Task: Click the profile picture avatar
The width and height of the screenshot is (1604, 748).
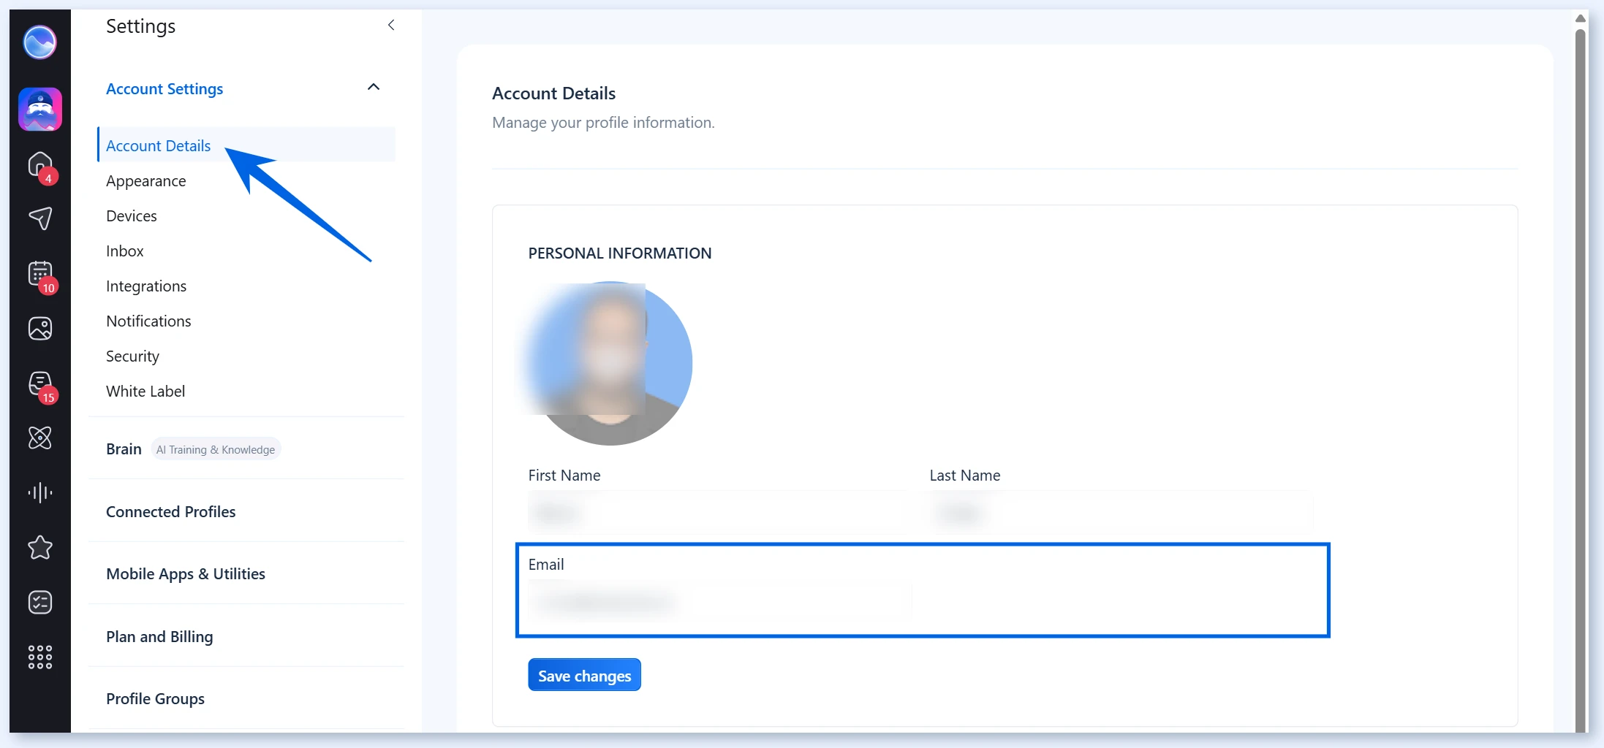Action: (x=610, y=363)
